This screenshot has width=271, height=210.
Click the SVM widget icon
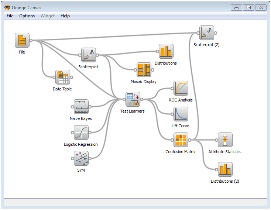coord(81,158)
